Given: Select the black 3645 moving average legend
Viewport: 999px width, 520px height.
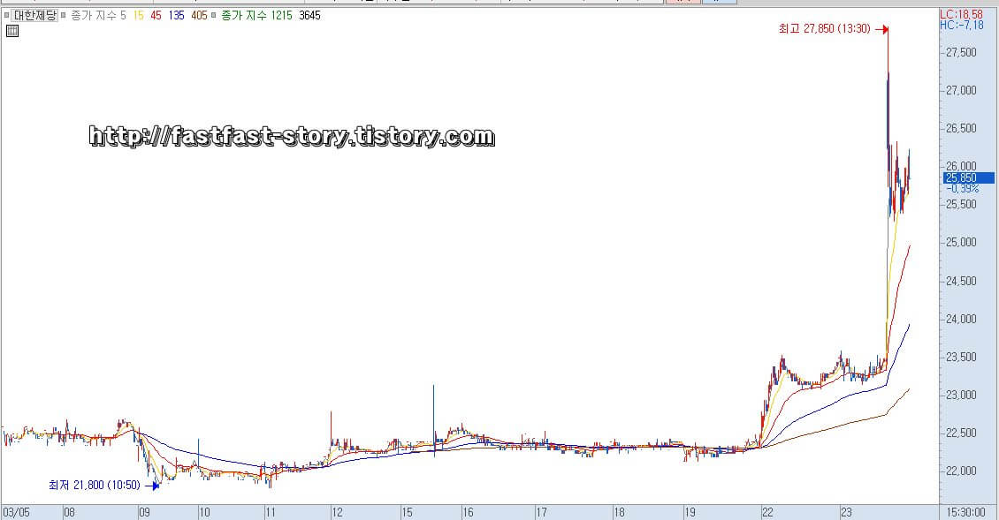Looking at the screenshot, I should point(309,15).
